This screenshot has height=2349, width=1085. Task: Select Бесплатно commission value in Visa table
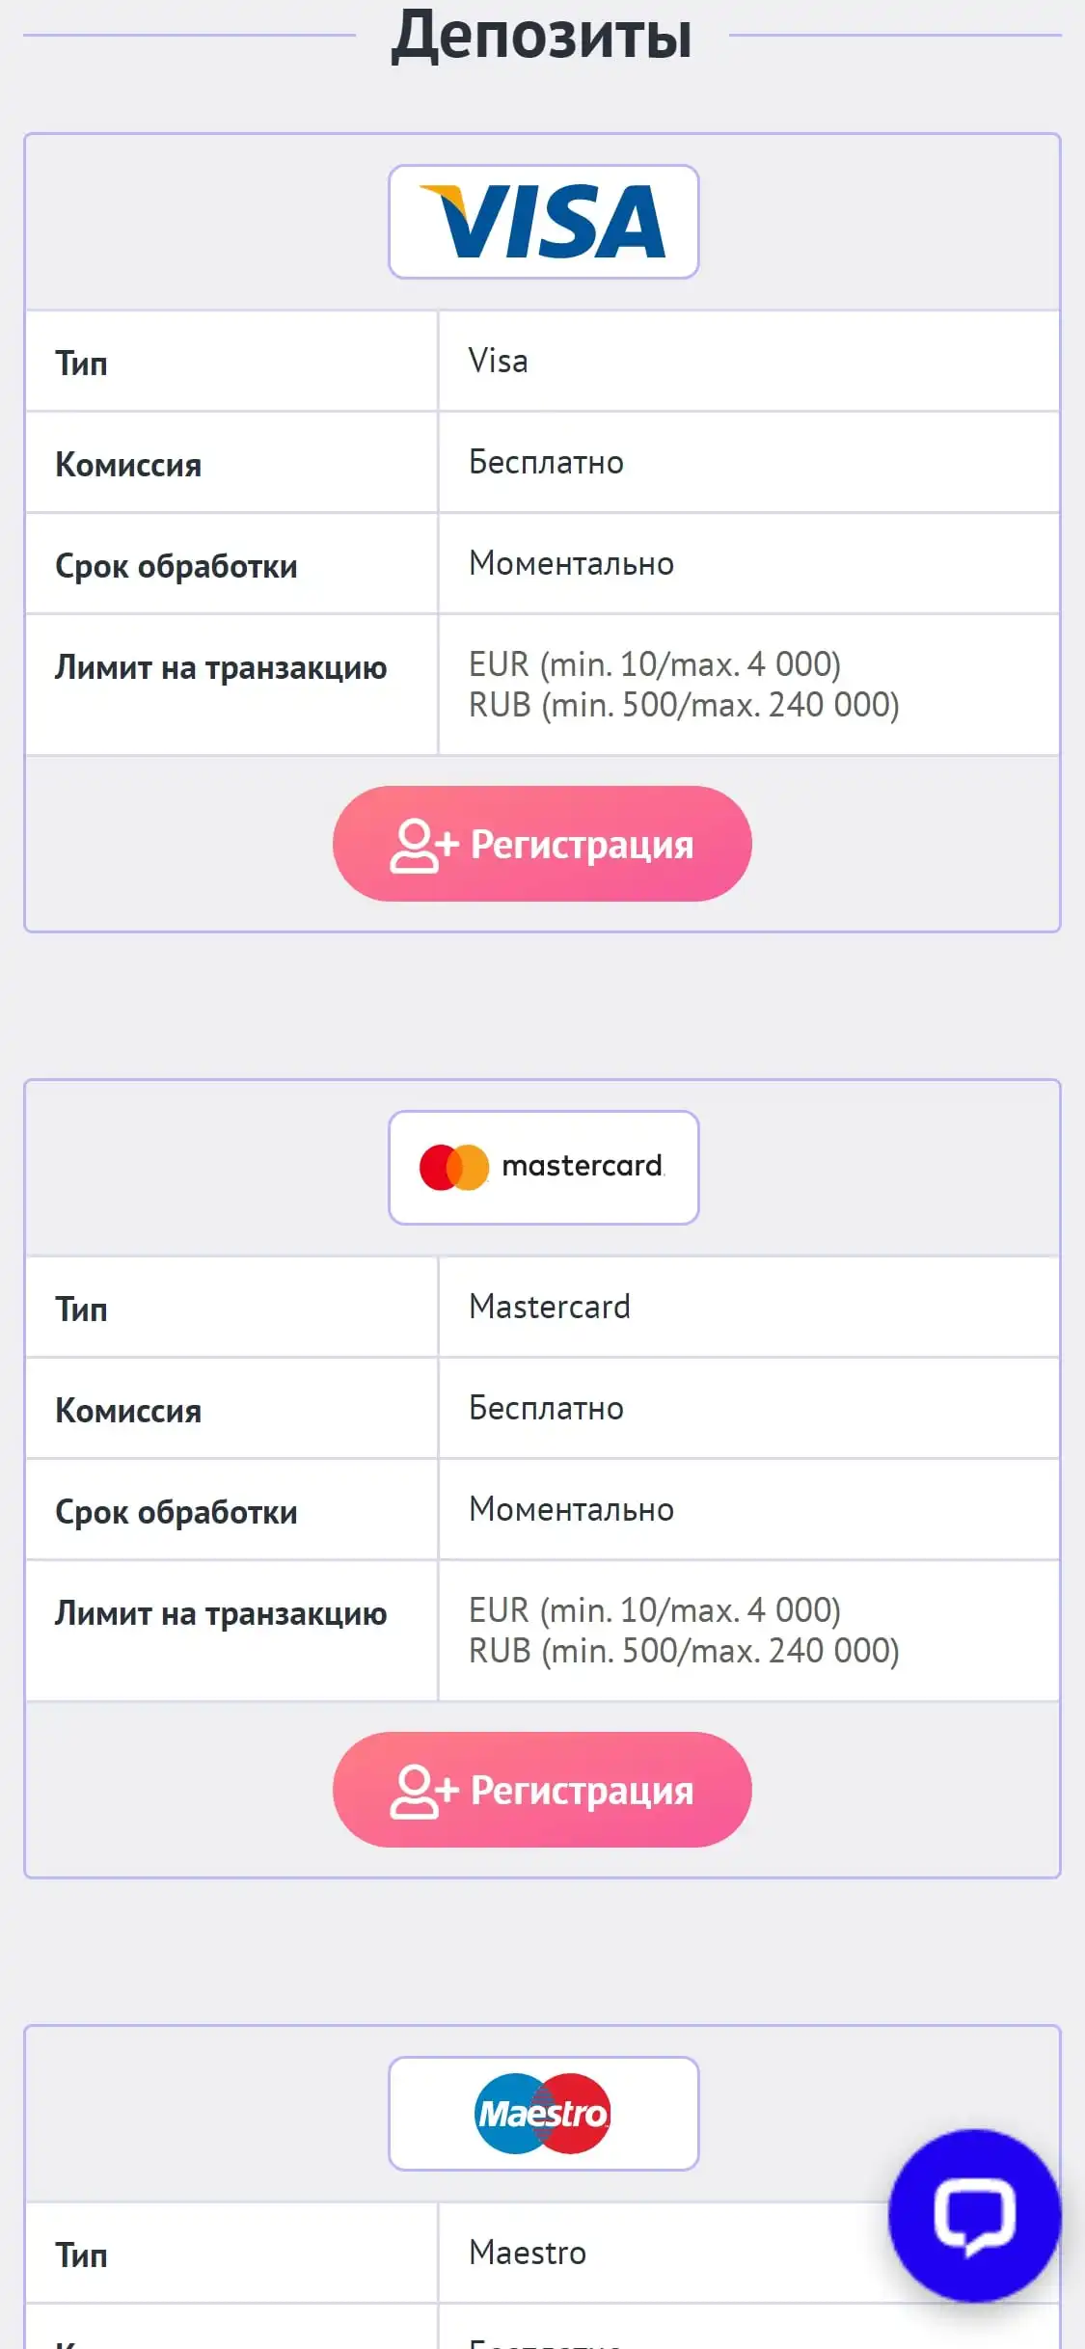pyautogui.click(x=546, y=463)
